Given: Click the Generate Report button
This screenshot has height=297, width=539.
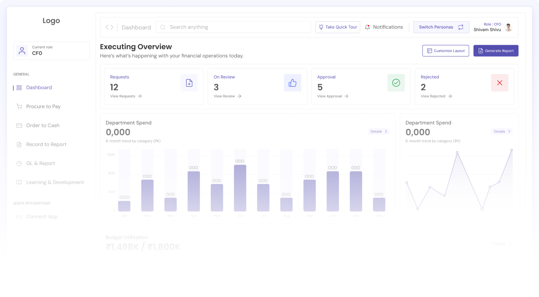Looking at the screenshot, I should [496, 51].
